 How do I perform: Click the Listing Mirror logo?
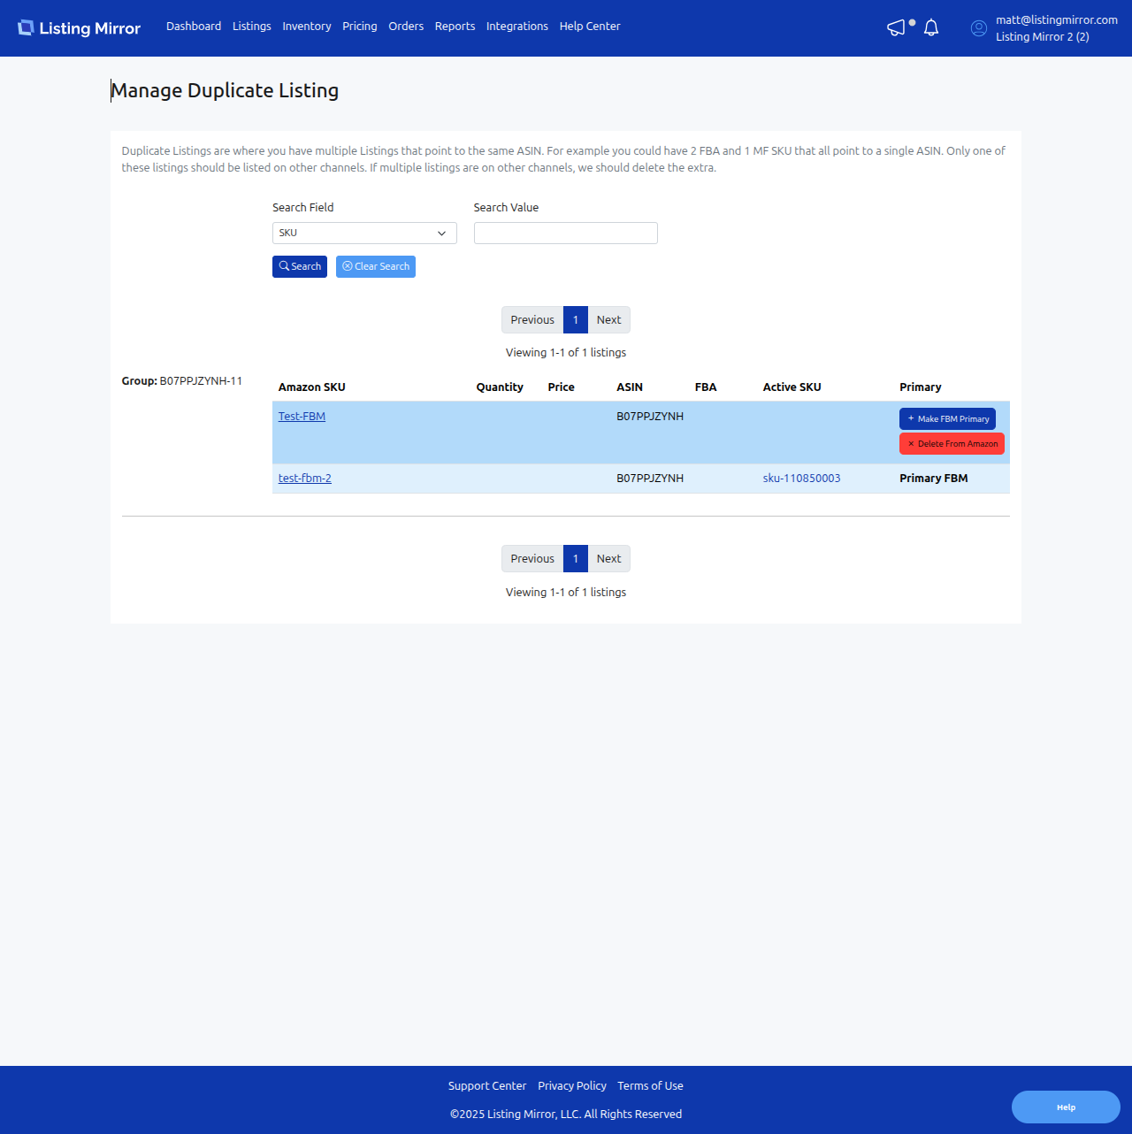80,28
